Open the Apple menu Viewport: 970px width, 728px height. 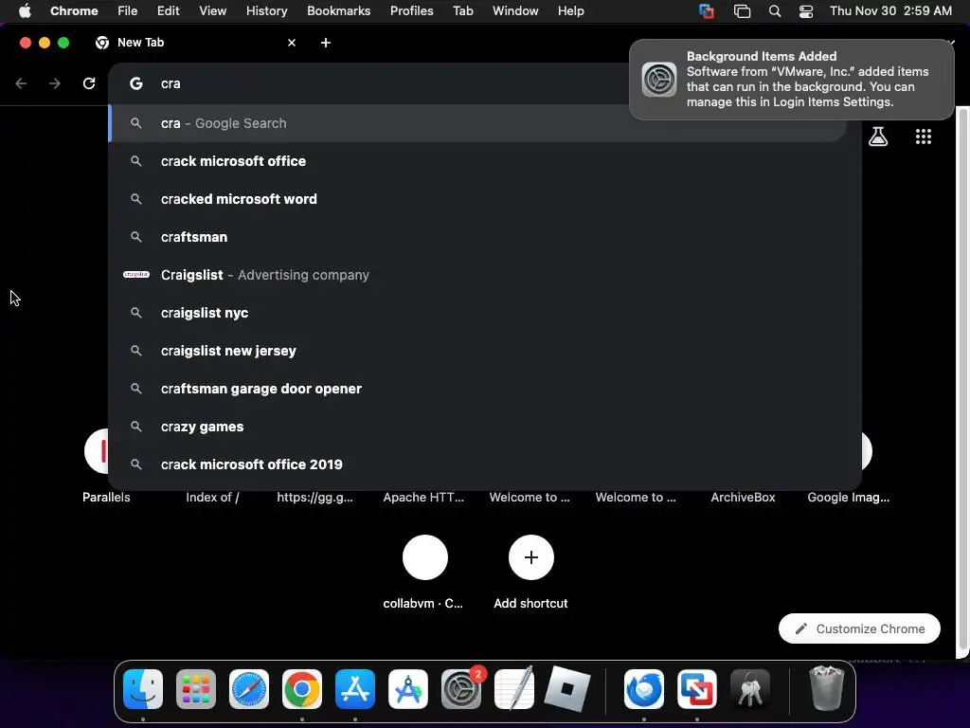[25, 11]
